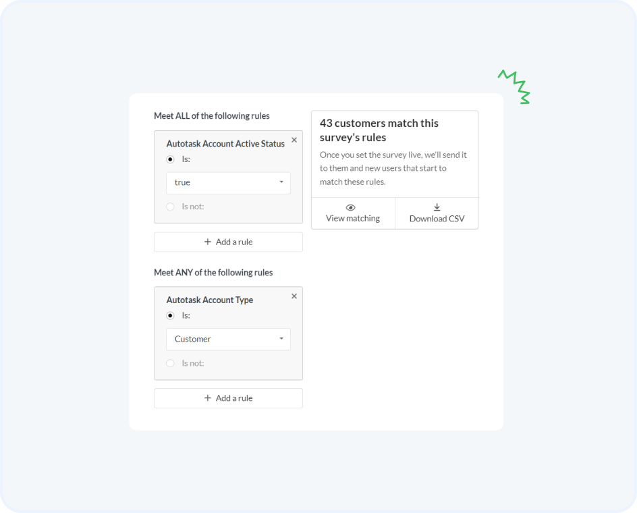Open the 'true' value dropdown
The image size is (637, 513).
click(228, 183)
